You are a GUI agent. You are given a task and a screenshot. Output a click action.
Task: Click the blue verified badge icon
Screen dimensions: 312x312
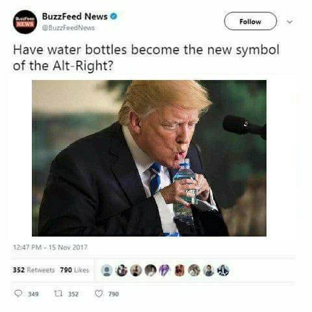click(x=114, y=16)
